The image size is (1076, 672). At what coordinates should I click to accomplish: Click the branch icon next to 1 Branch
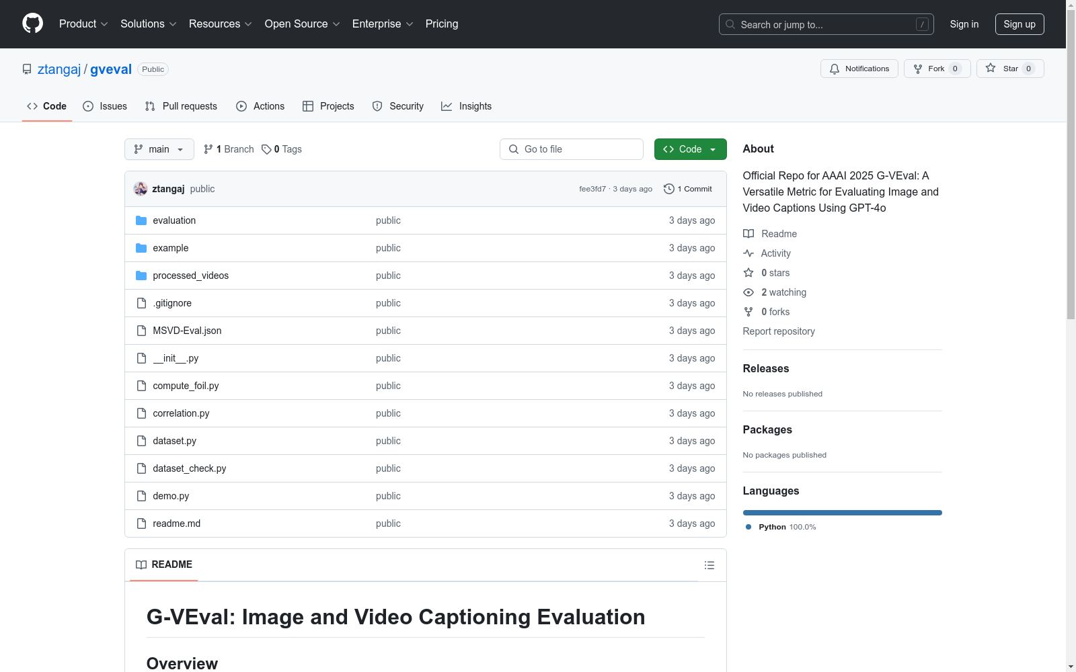208,149
